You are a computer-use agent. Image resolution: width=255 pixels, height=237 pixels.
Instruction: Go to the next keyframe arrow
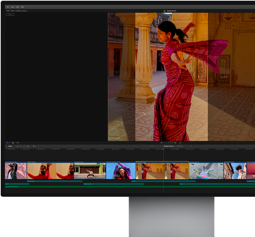click(x=13, y=15)
